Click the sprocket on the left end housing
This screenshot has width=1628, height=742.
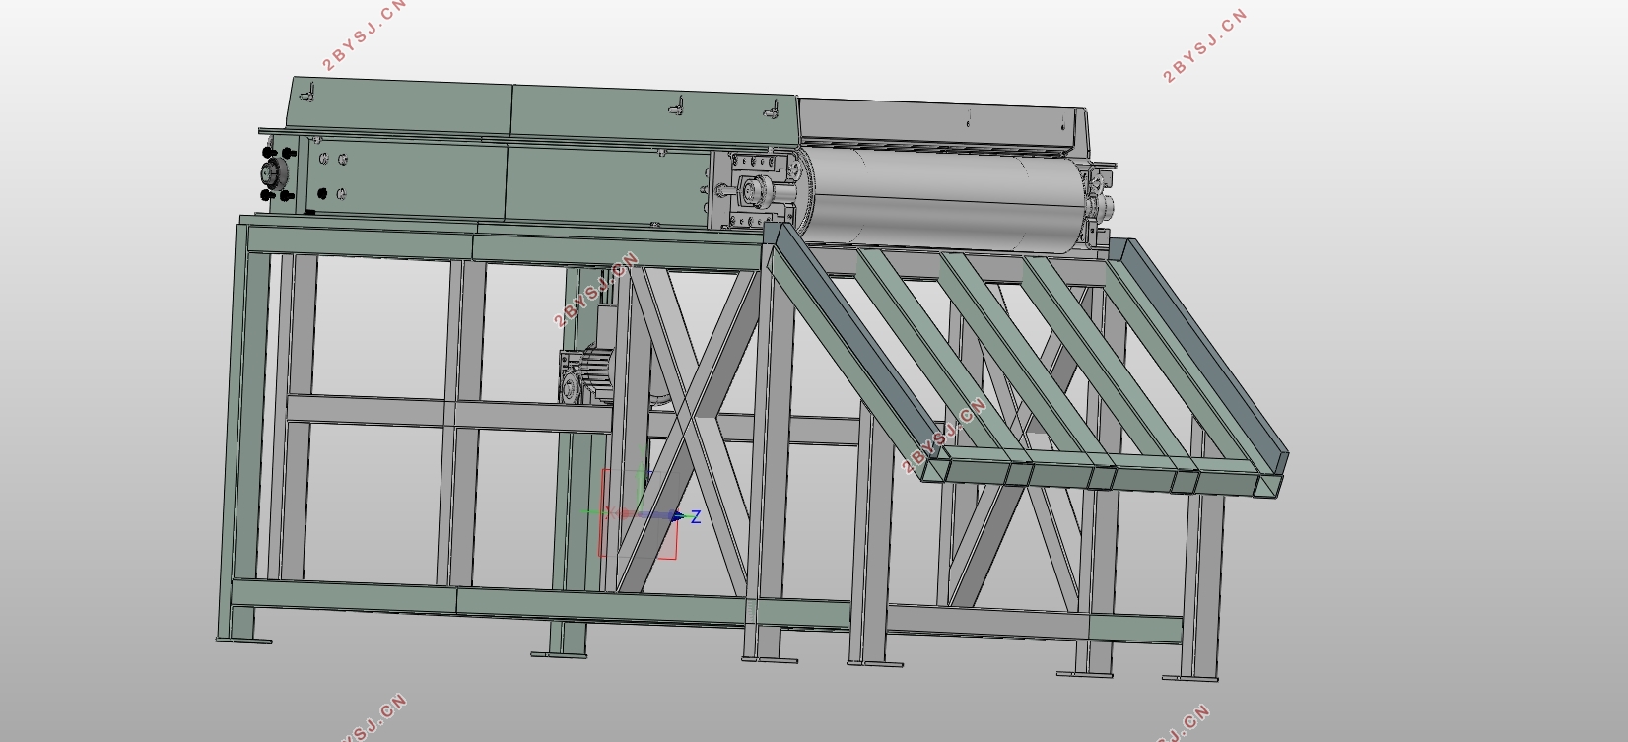tap(273, 175)
